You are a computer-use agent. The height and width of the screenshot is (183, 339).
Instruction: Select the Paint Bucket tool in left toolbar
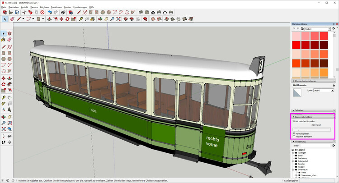[x=4, y=40]
